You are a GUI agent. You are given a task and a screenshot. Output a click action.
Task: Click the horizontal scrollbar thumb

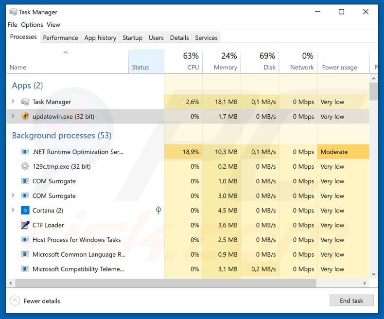click(x=166, y=283)
